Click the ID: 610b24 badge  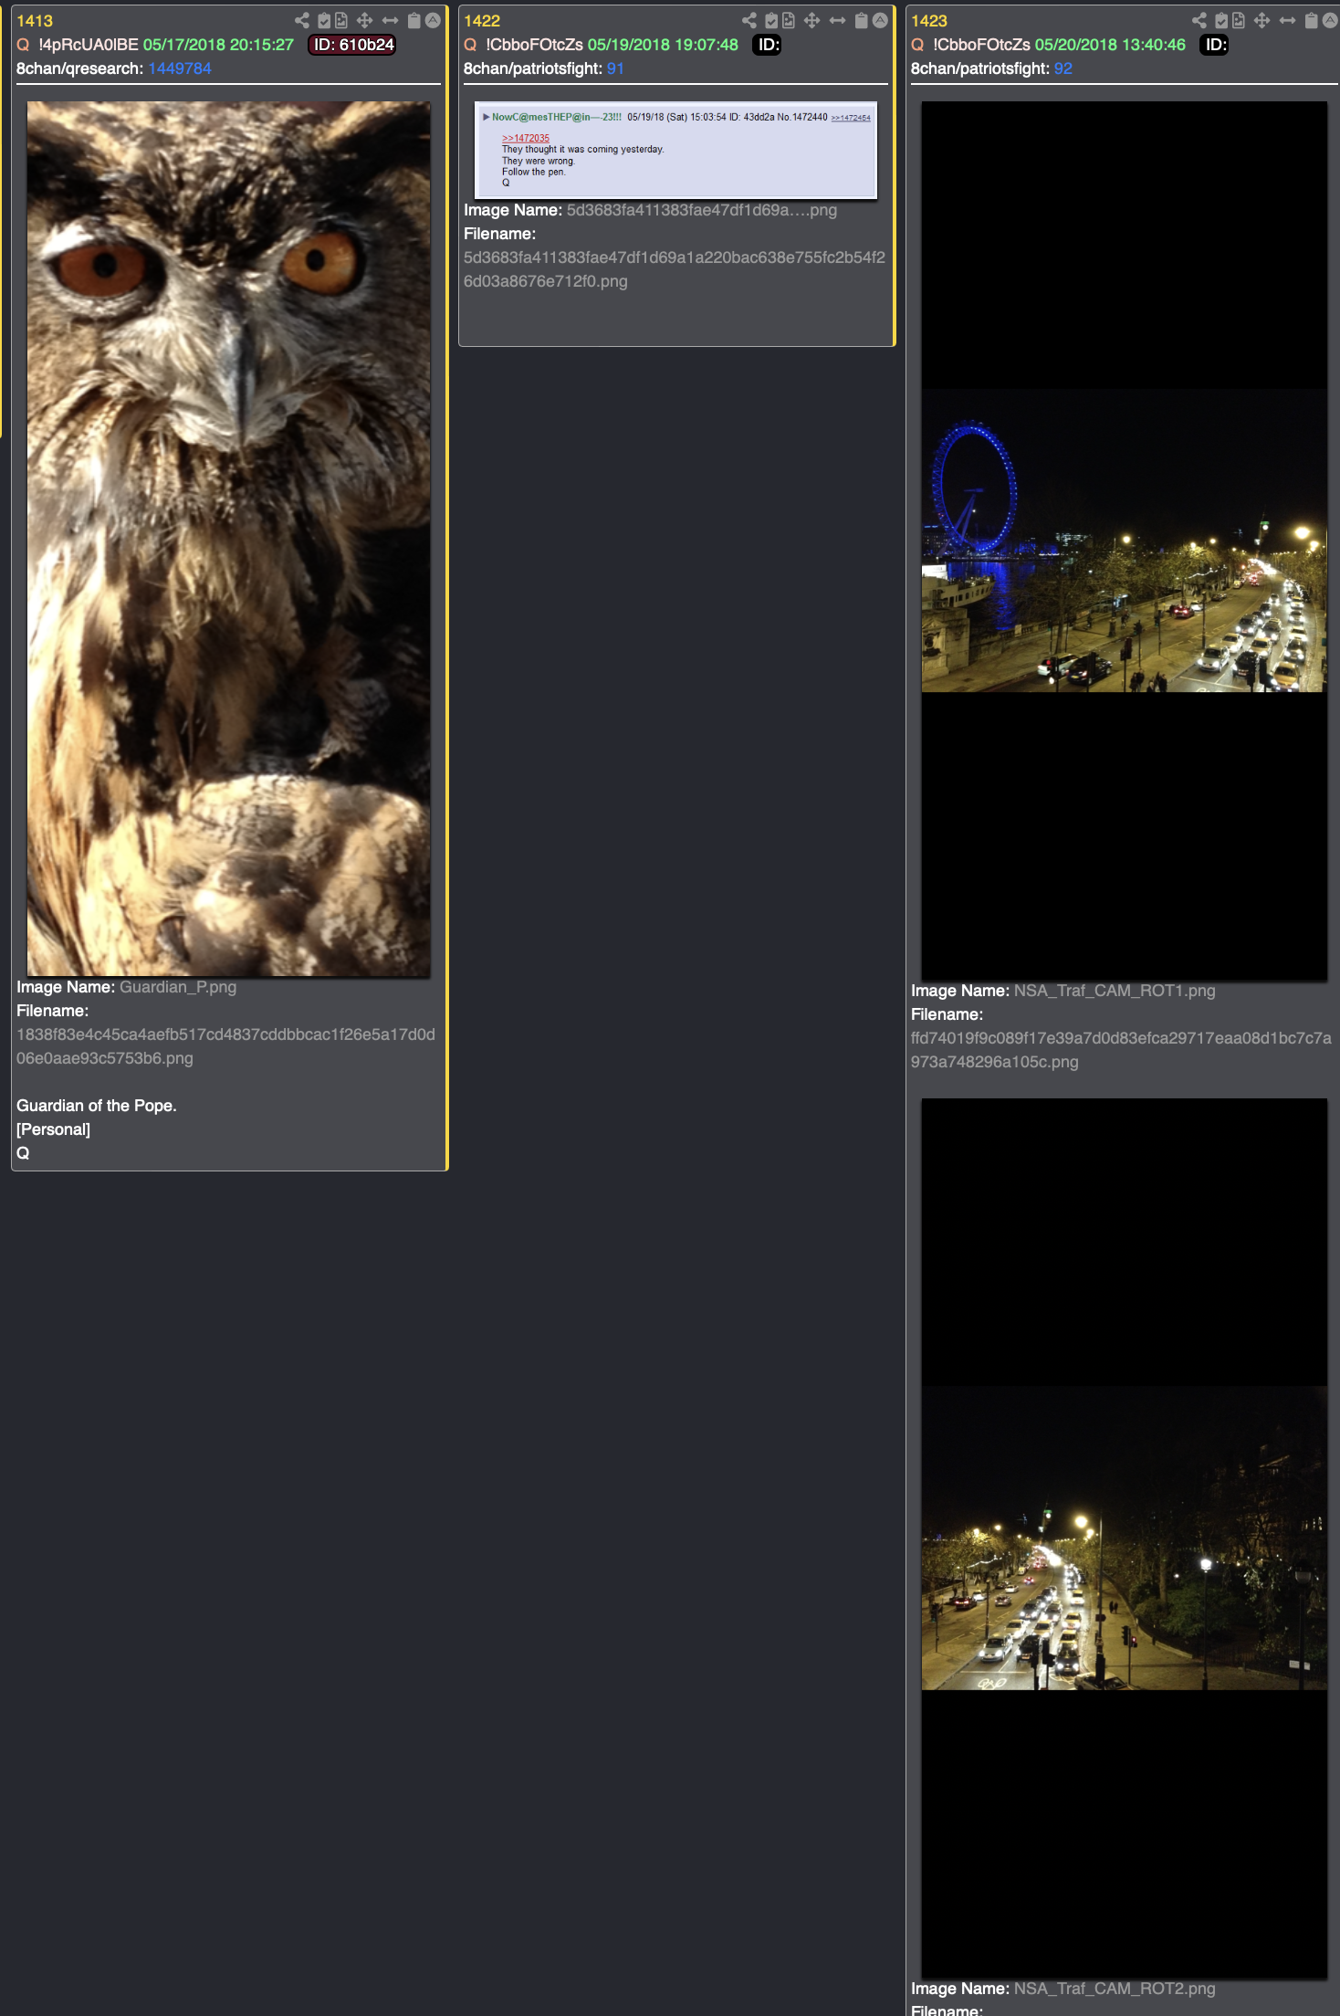pyautogui.click(x=352, y=45)
